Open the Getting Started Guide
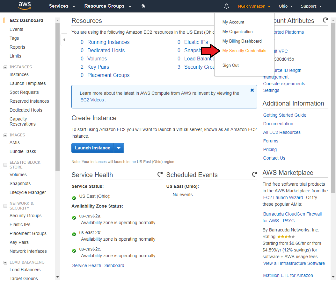 (285, 115)
